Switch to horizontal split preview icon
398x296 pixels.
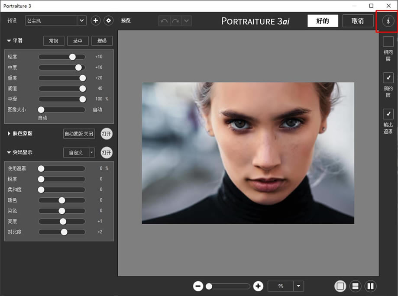355,286
